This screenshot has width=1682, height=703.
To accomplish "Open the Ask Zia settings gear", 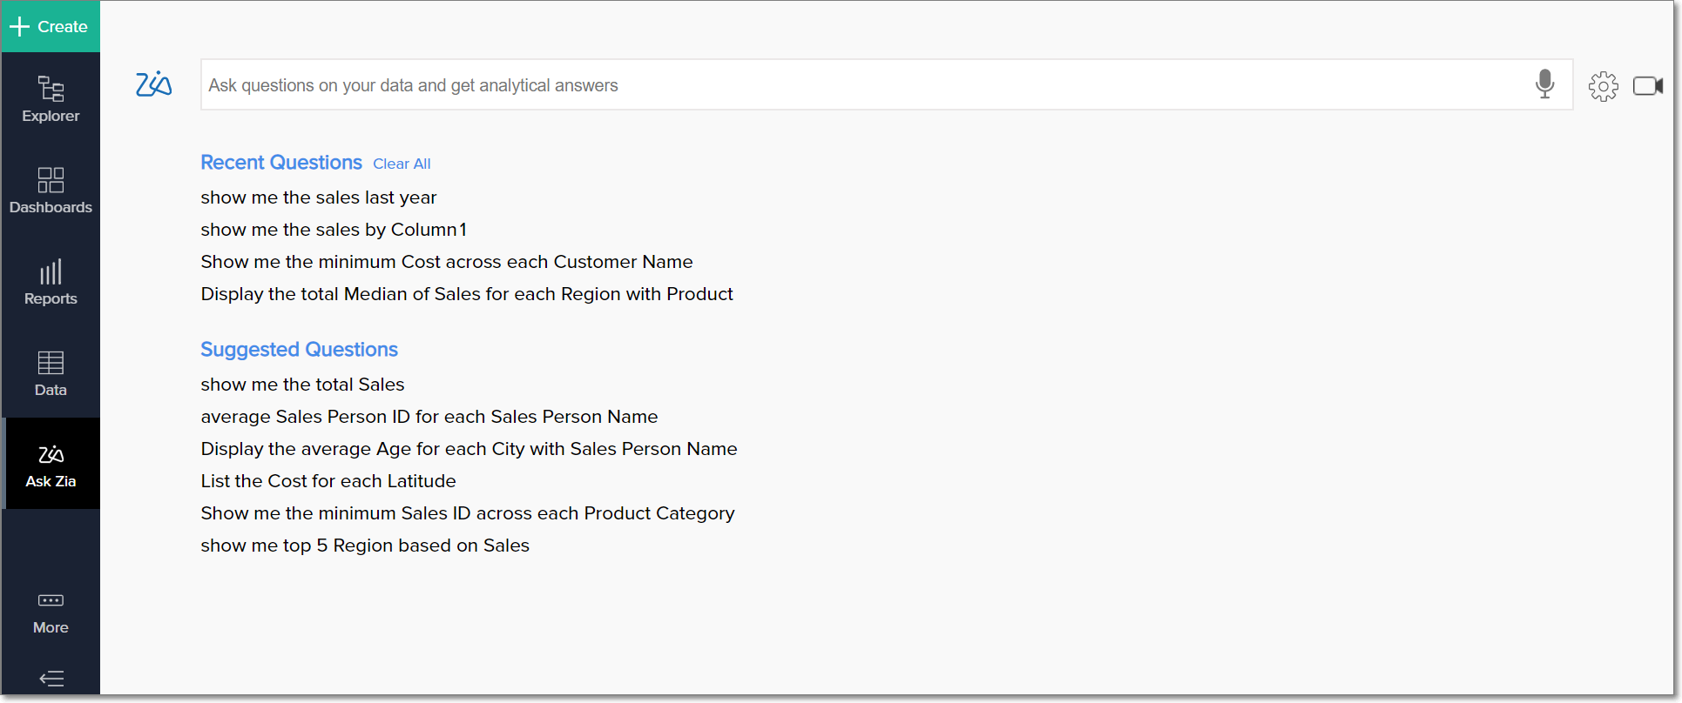I will point(1603,86).
